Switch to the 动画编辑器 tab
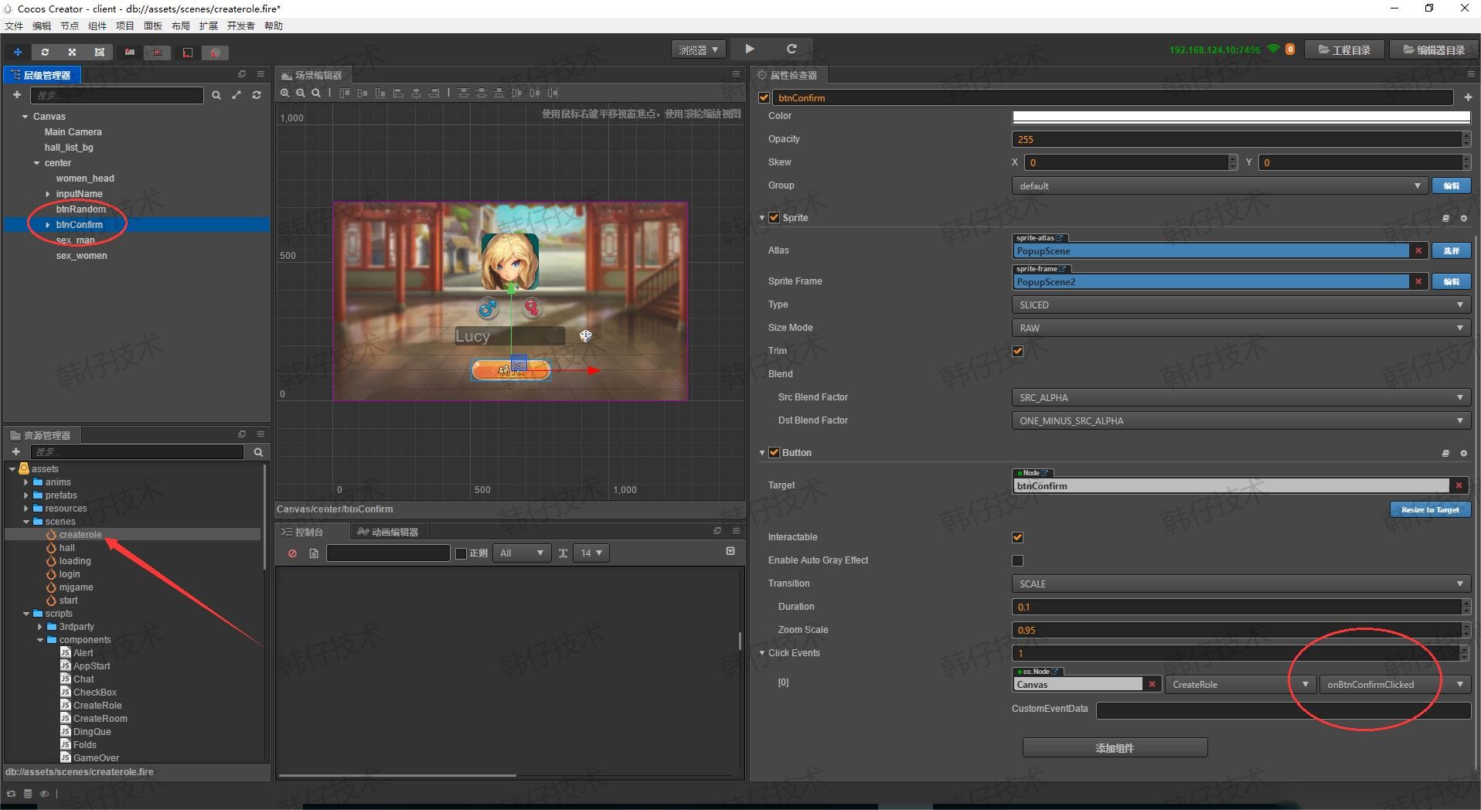The image size is (1481, 810). (x=388, y=532)
